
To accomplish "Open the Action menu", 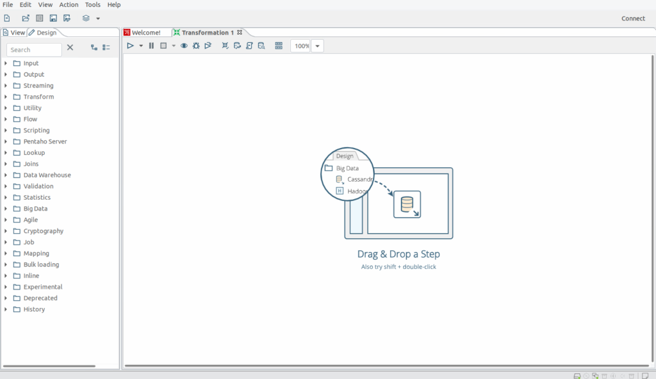I will click(69, 4).
